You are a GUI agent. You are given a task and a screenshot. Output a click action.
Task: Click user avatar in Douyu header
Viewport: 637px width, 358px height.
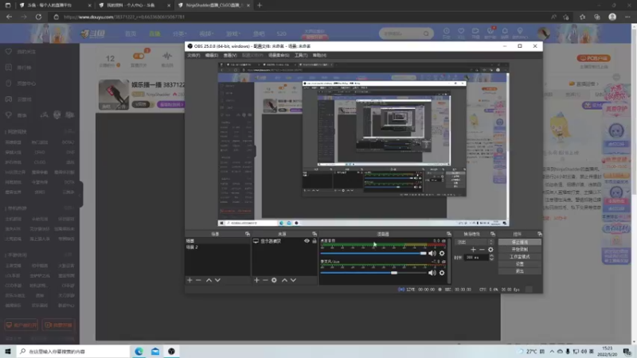coord(544,33)
